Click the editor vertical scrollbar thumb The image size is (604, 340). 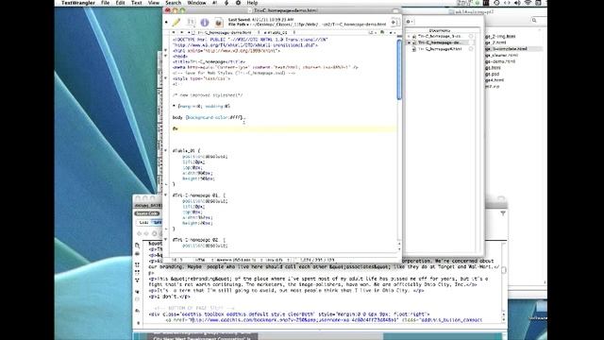(399, 69)
